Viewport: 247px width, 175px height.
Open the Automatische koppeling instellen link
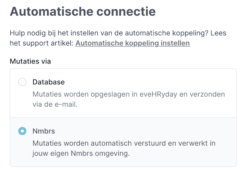pyautogui.click(x=132, y=43)
